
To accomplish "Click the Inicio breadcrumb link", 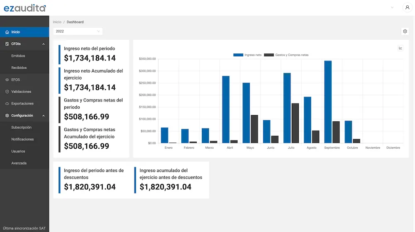I will pyautogui.click(x=57, y=22).
